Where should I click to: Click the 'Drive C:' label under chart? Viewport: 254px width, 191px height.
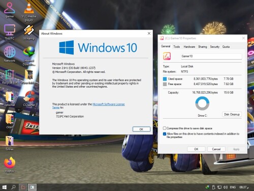(x=203, y=116)
